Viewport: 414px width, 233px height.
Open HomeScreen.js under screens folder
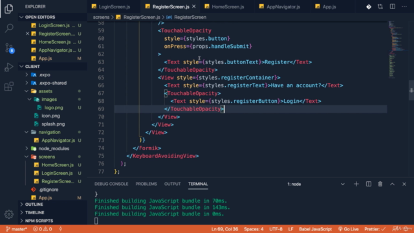tap(53, 165)
